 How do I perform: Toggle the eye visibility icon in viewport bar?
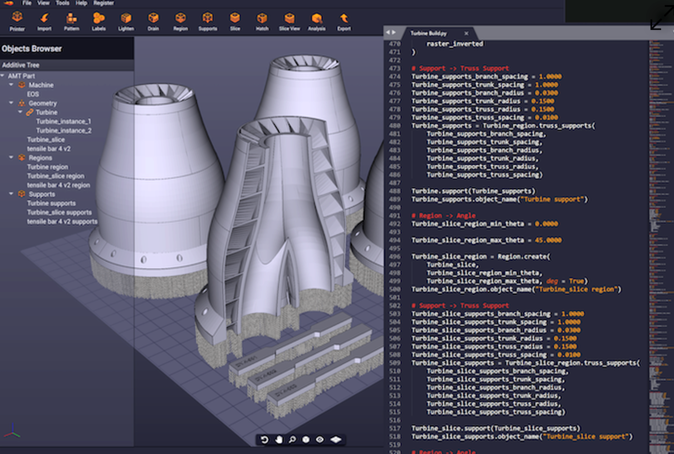319,440
